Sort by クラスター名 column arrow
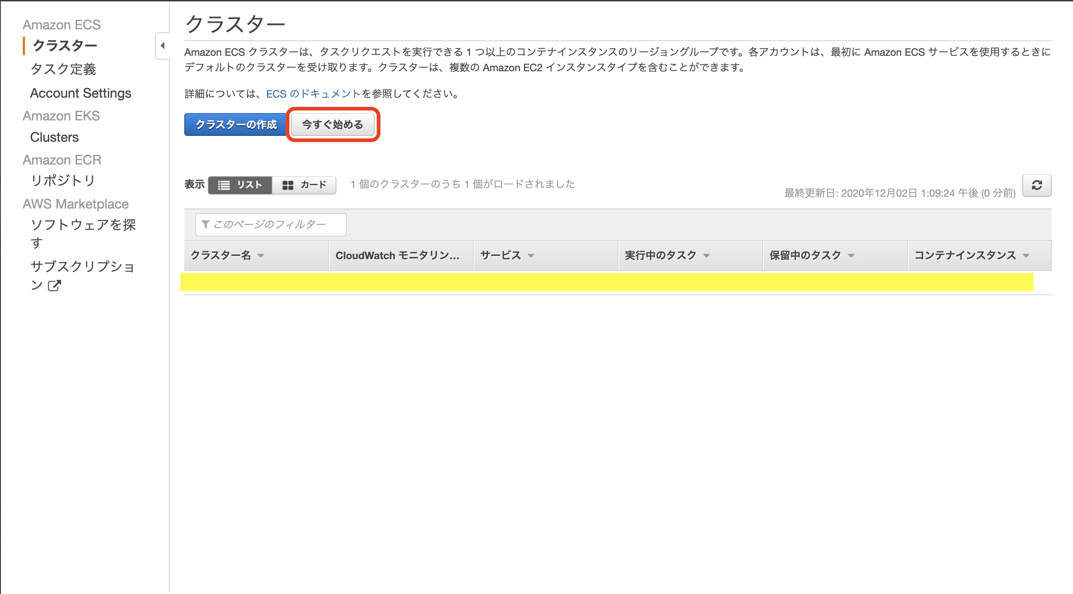The width and height of the screenshot is (1073, 594). [261, 256]
